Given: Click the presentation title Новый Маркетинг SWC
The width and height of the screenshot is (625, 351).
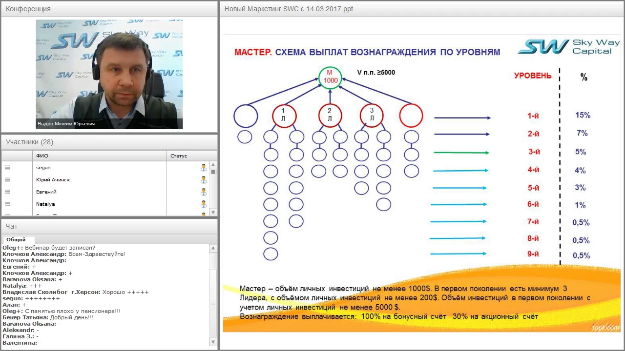Looking at the screenshot, I should [x=288, y=9].
